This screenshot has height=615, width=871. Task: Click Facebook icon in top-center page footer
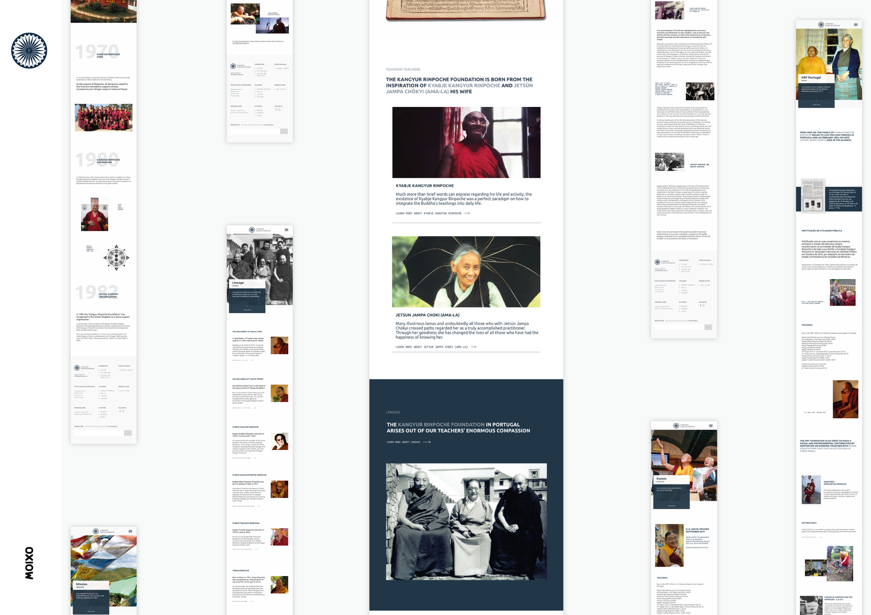(x=276, y=109)
